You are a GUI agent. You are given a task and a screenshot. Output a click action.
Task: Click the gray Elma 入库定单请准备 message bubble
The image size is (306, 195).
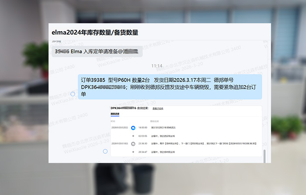97,51
